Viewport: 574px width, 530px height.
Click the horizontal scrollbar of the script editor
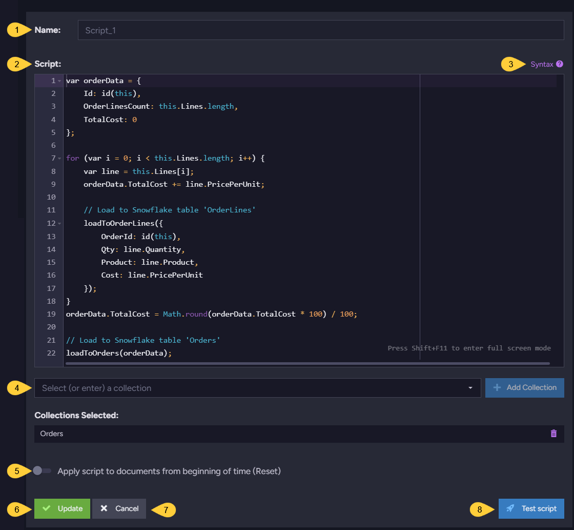307,364
